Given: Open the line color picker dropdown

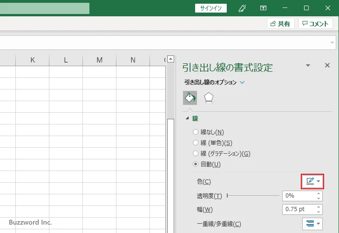Looking at the screenshot, I should click(312, 181).
